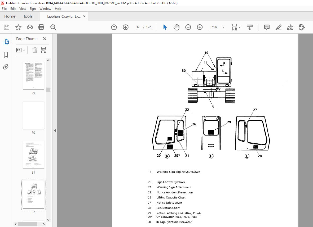Viewport: 313px width, 227px height.
Task: Open the Sign document pen tool
Action: 290,27
